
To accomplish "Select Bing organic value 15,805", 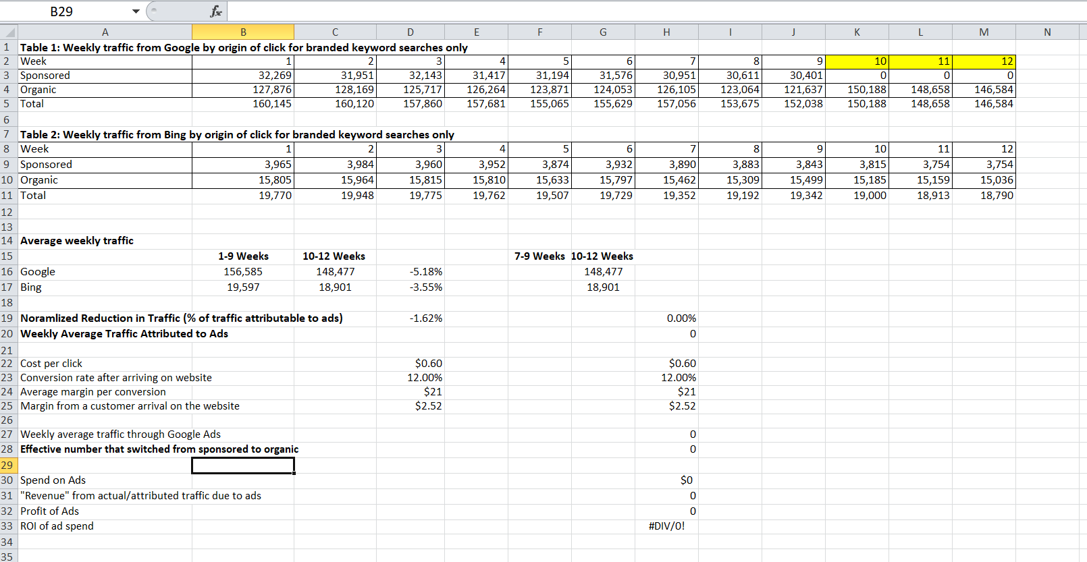I will [x=243, y=180].
